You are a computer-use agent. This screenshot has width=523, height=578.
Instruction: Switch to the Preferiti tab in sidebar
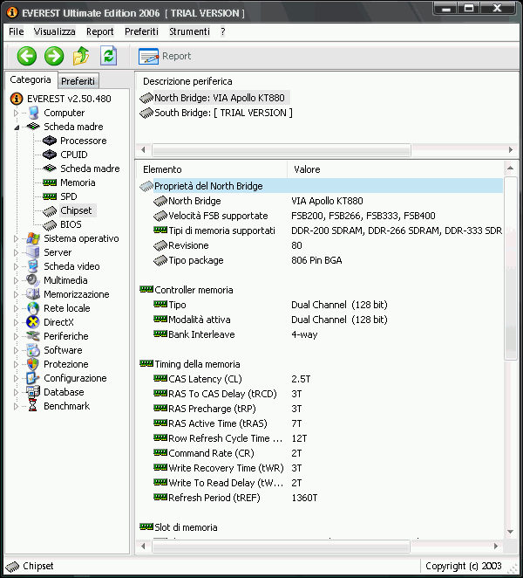78,81
